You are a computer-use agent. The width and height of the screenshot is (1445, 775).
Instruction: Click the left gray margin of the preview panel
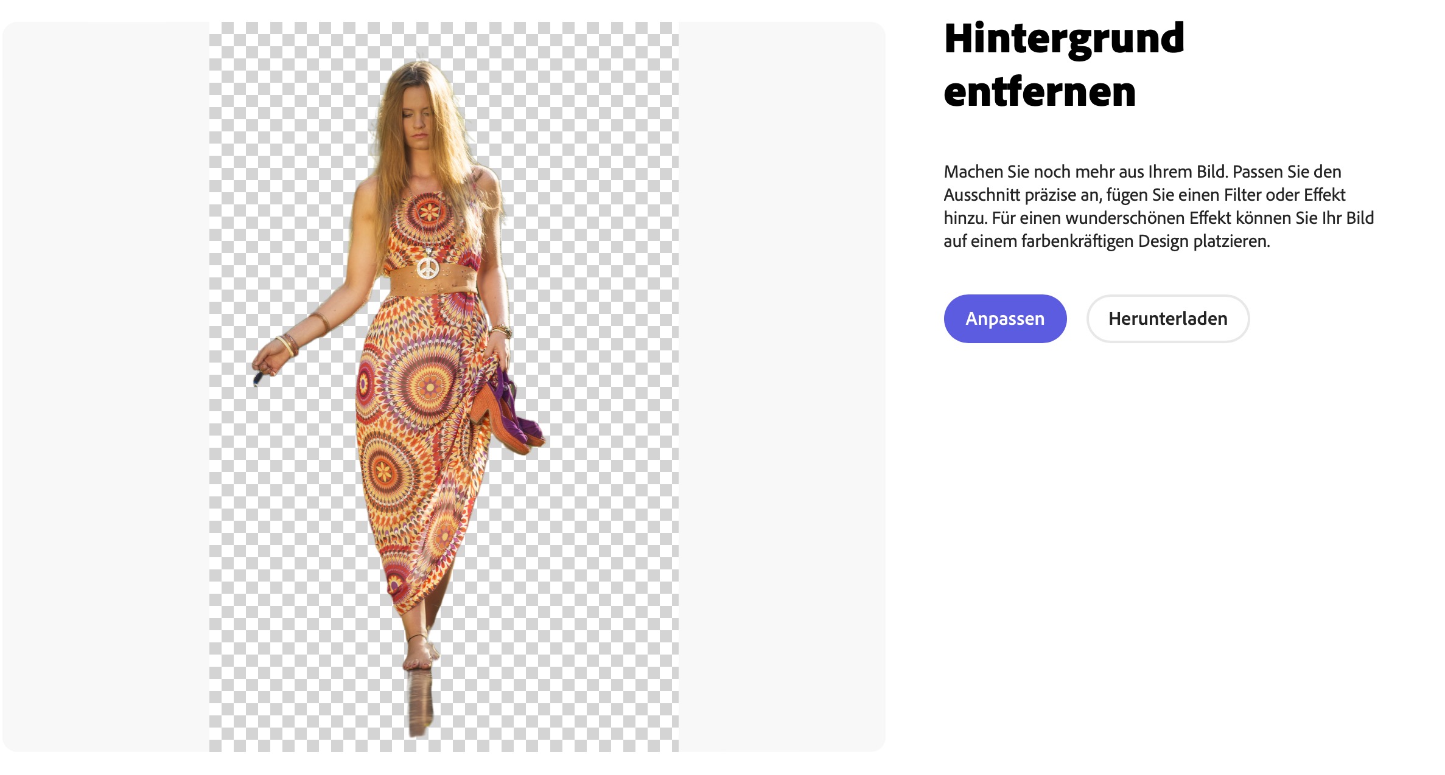[x=107, y=387]
